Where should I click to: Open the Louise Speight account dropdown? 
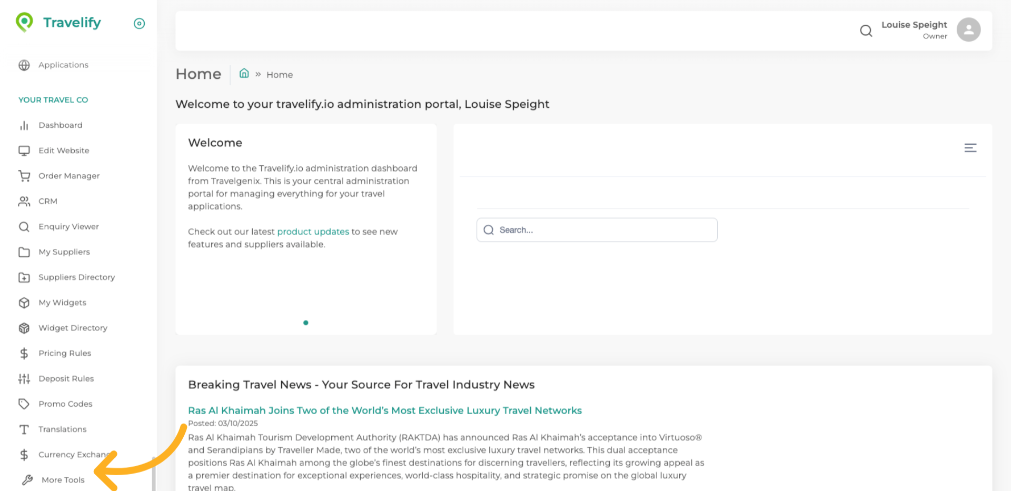914,29
